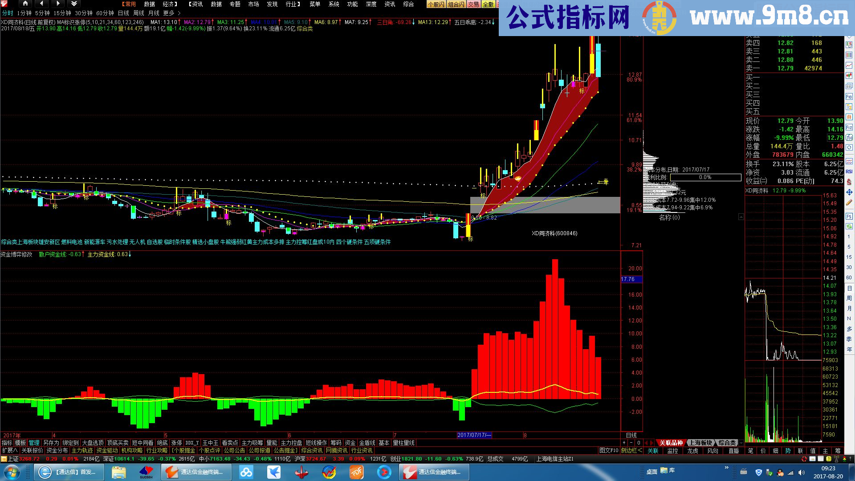Toggle the 侧边栏 sidebar visibility

(631, 451)
